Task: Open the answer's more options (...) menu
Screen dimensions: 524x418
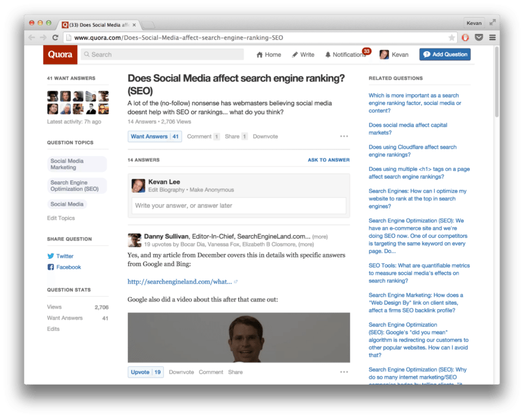Action: pyautogui.click(x=344, y=371)
